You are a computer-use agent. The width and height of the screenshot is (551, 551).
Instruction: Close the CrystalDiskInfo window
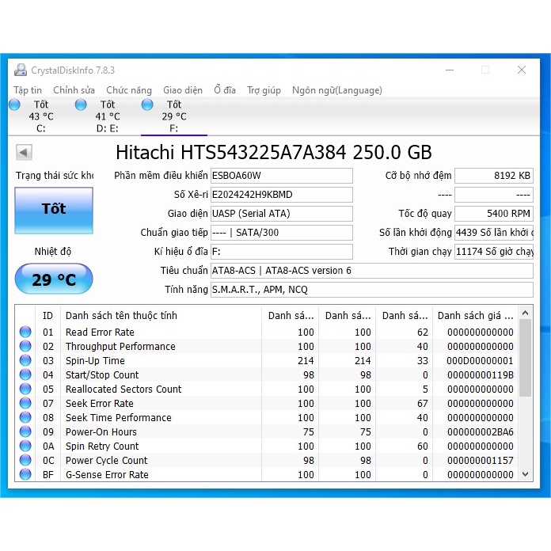coord(522,70)
